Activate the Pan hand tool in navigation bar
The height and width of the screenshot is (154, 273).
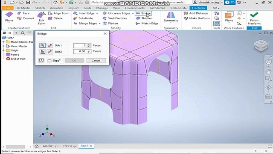tap(268, 71)
